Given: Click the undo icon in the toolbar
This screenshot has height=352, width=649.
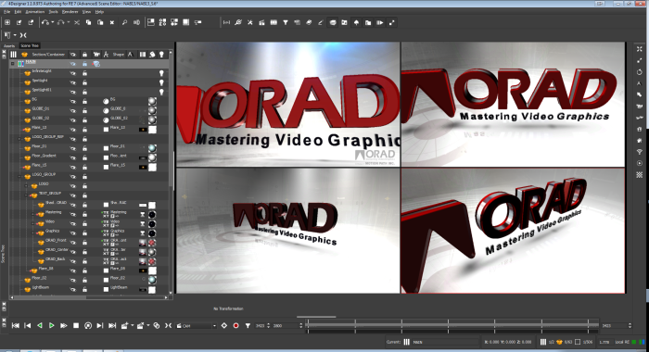Looking at the screenshot, I should click(45, 23).
